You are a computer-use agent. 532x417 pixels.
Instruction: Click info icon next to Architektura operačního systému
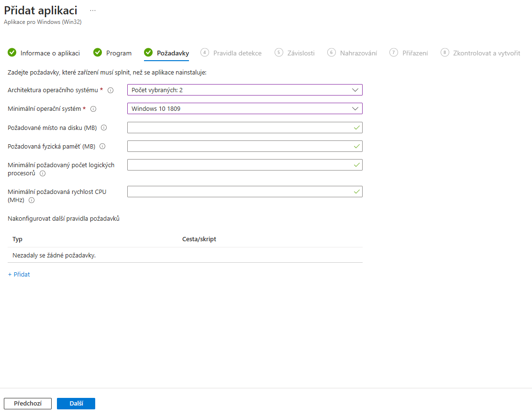click(x=110, y=90)
